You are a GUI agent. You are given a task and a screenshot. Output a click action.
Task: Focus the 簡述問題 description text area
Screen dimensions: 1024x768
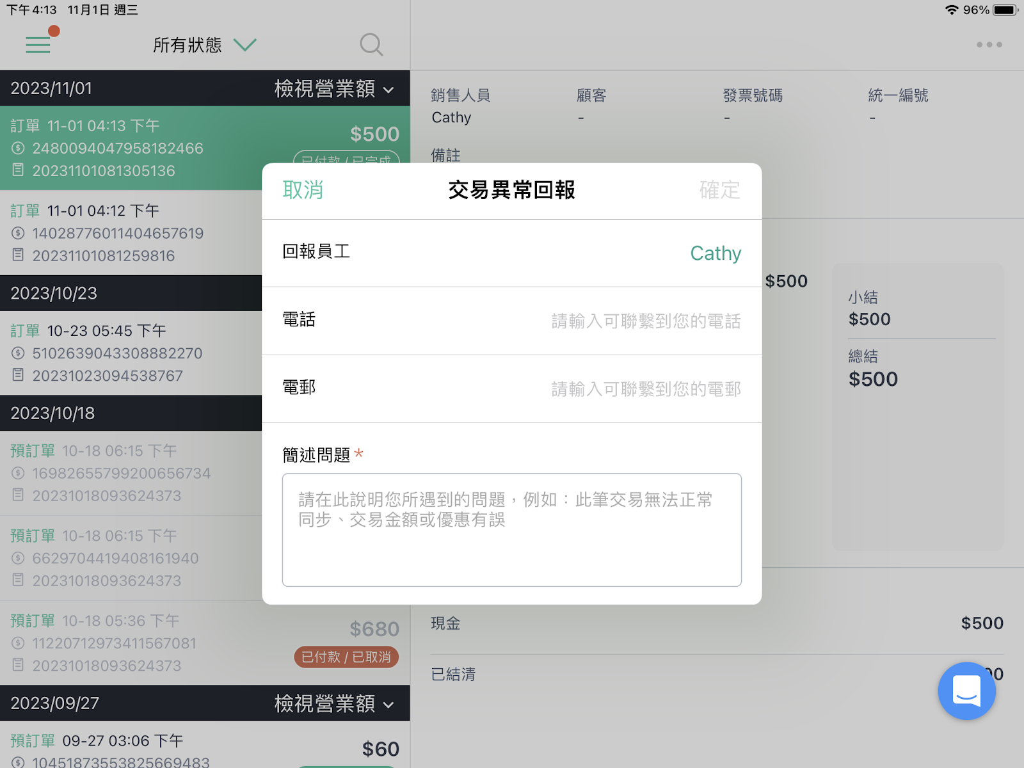click(x=512, y=530)
